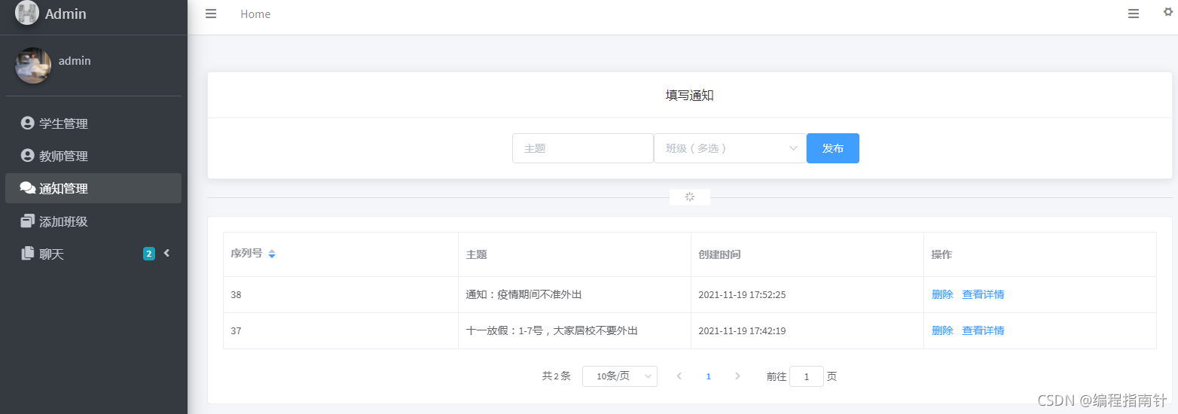Image resolution: width=1178 pixels, height=414 pixels.
Task: Select the 通知管理 menu item
Action: pyautogui.click(x=93, y=188)
